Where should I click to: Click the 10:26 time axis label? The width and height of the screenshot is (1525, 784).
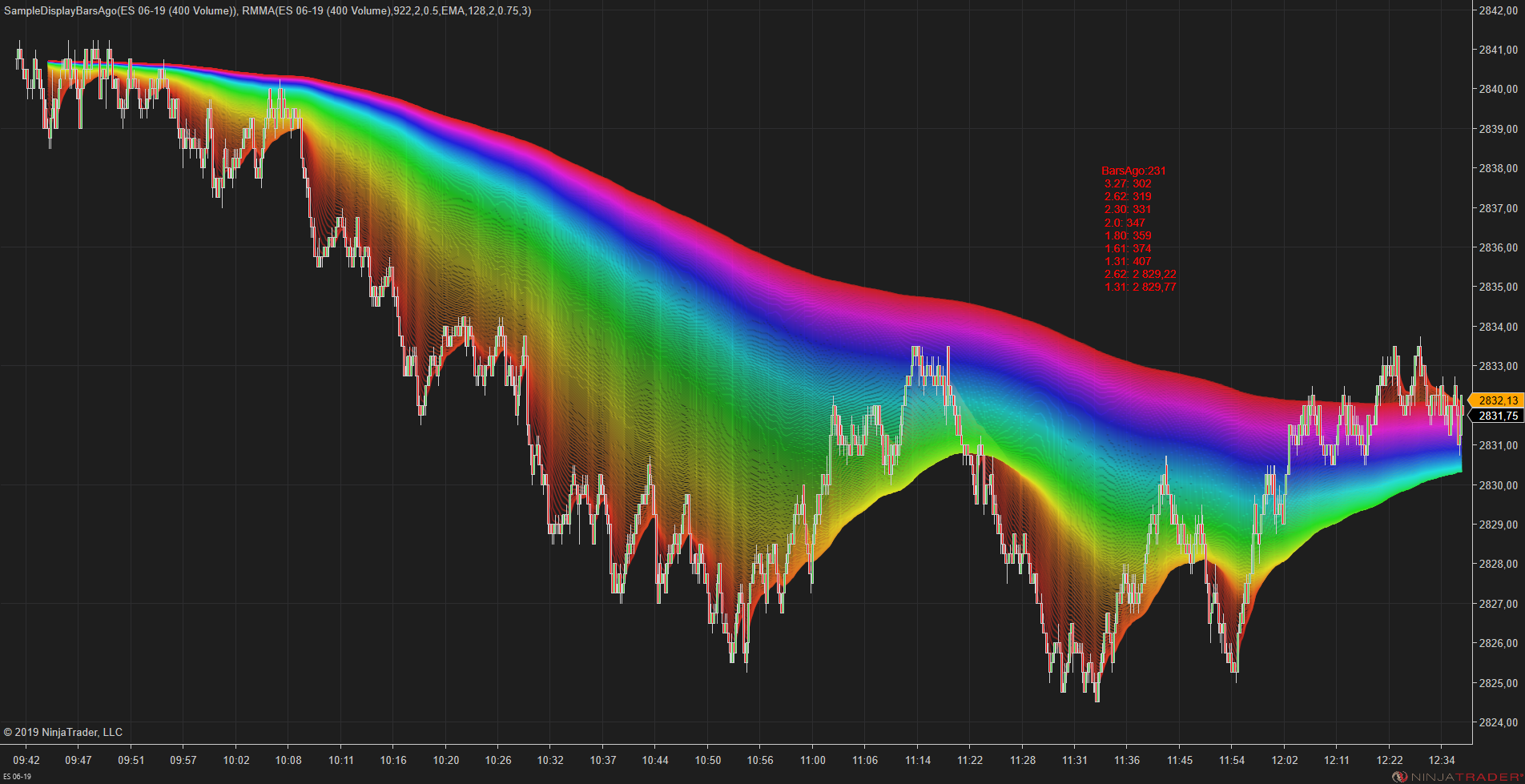coord(498,760)
